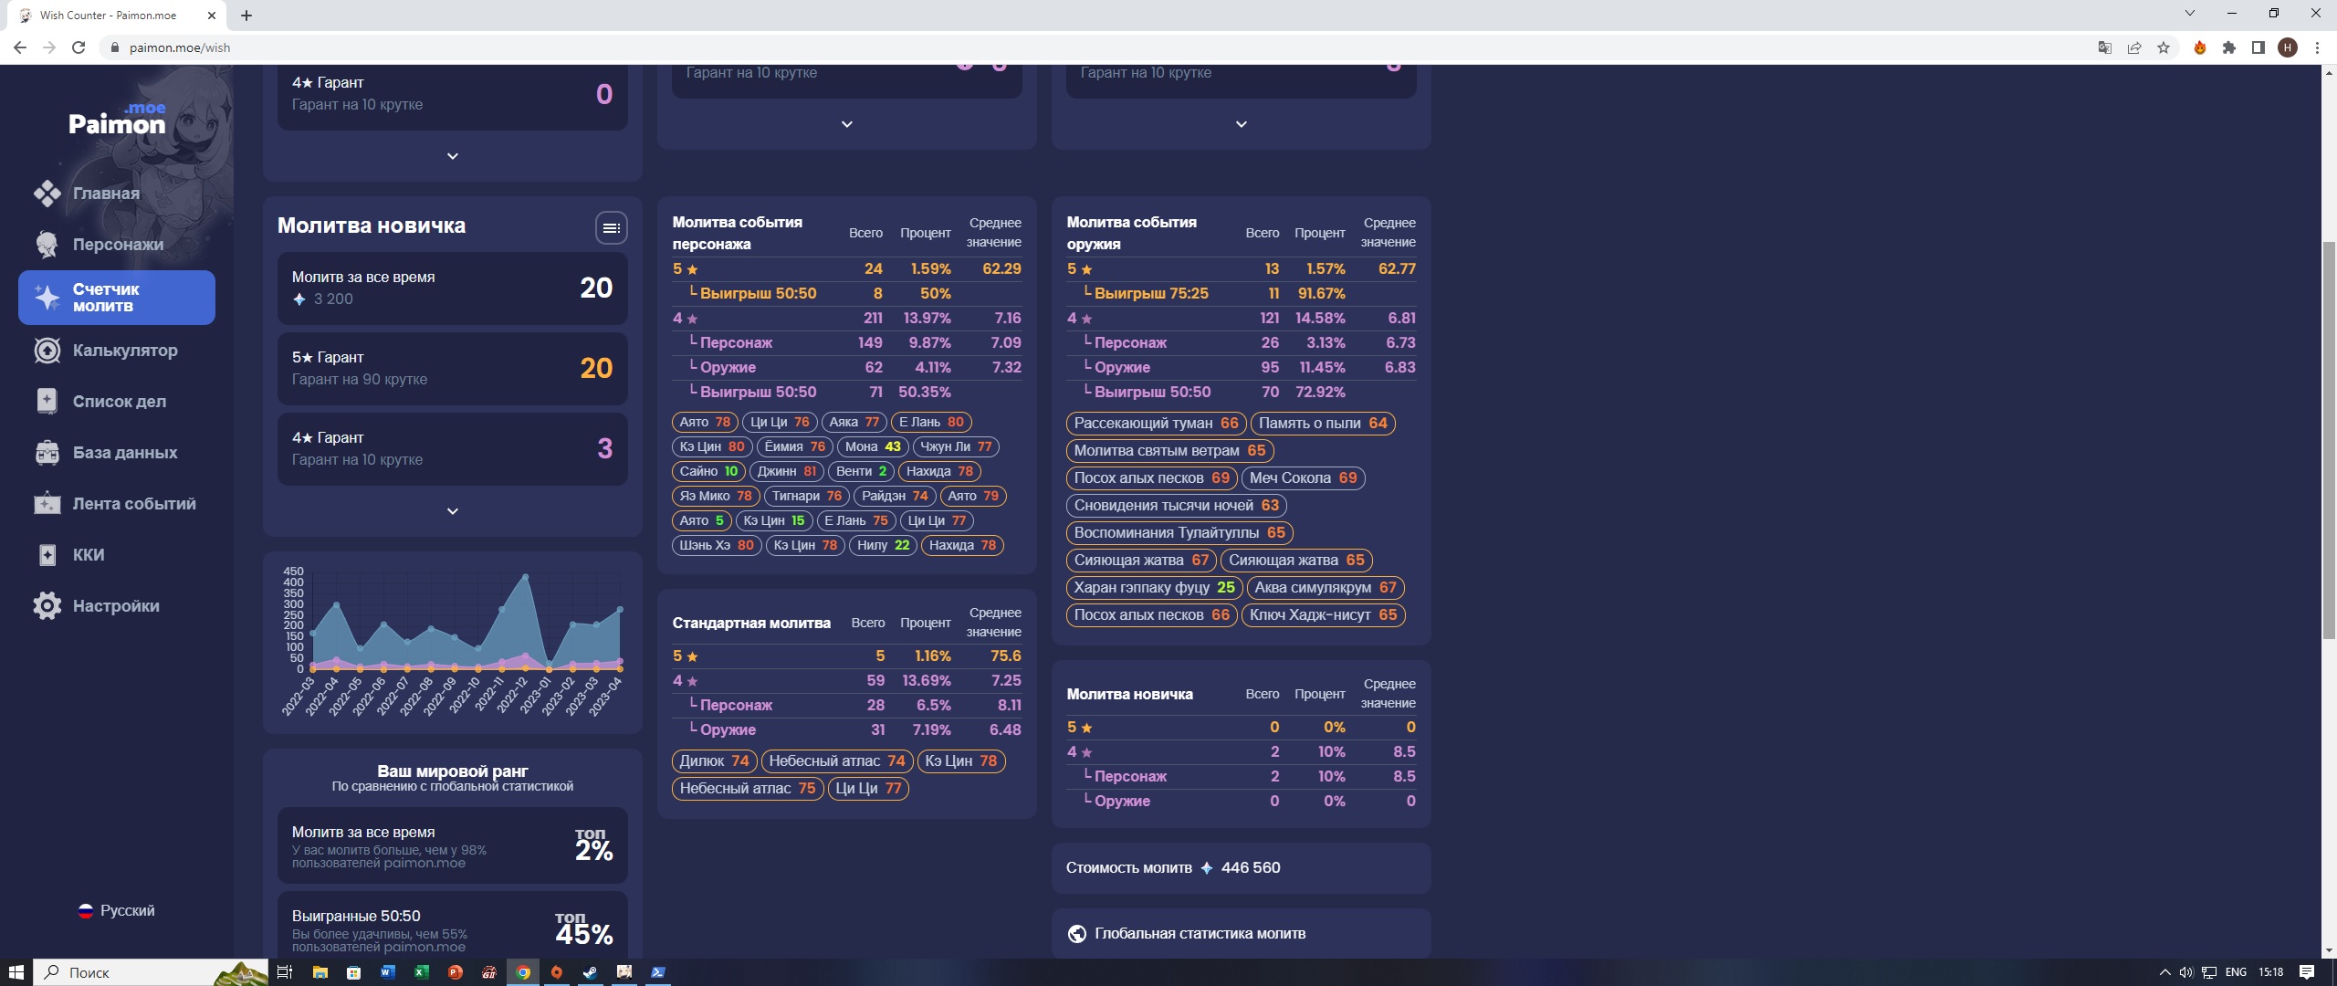Expand the chevron above Молитва новичка heading
2337x986 pixels.
pos(453,156)
